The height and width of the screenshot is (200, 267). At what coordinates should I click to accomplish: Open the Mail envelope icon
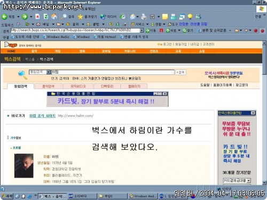point(132,17)
